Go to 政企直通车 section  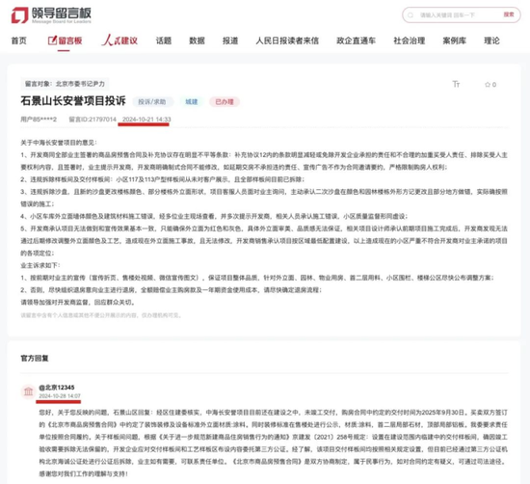click(x=357, y=40)
